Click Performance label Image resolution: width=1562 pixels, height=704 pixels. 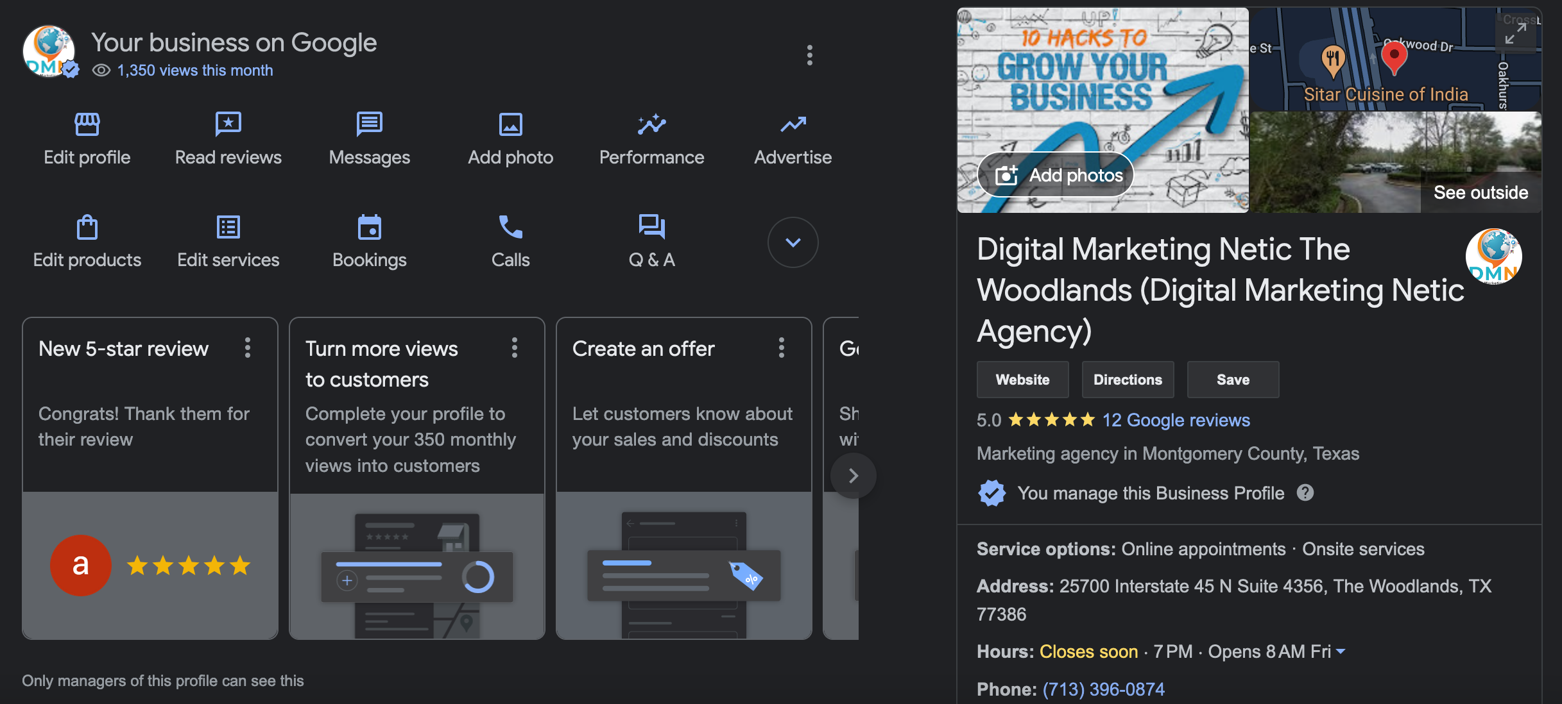(652, 157)
